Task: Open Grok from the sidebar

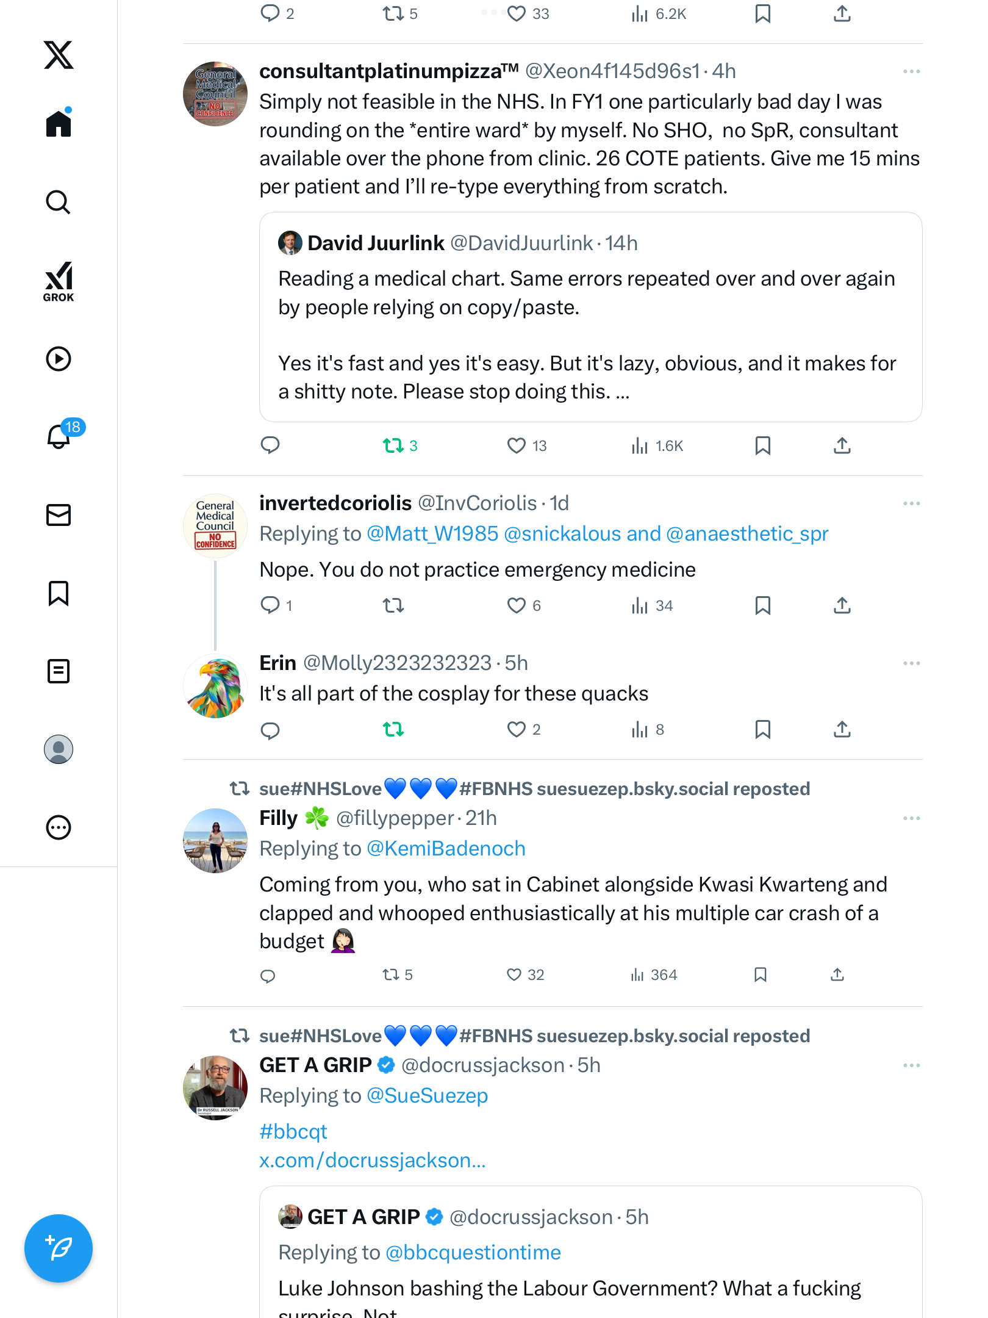Action: [x=59, y=281]
